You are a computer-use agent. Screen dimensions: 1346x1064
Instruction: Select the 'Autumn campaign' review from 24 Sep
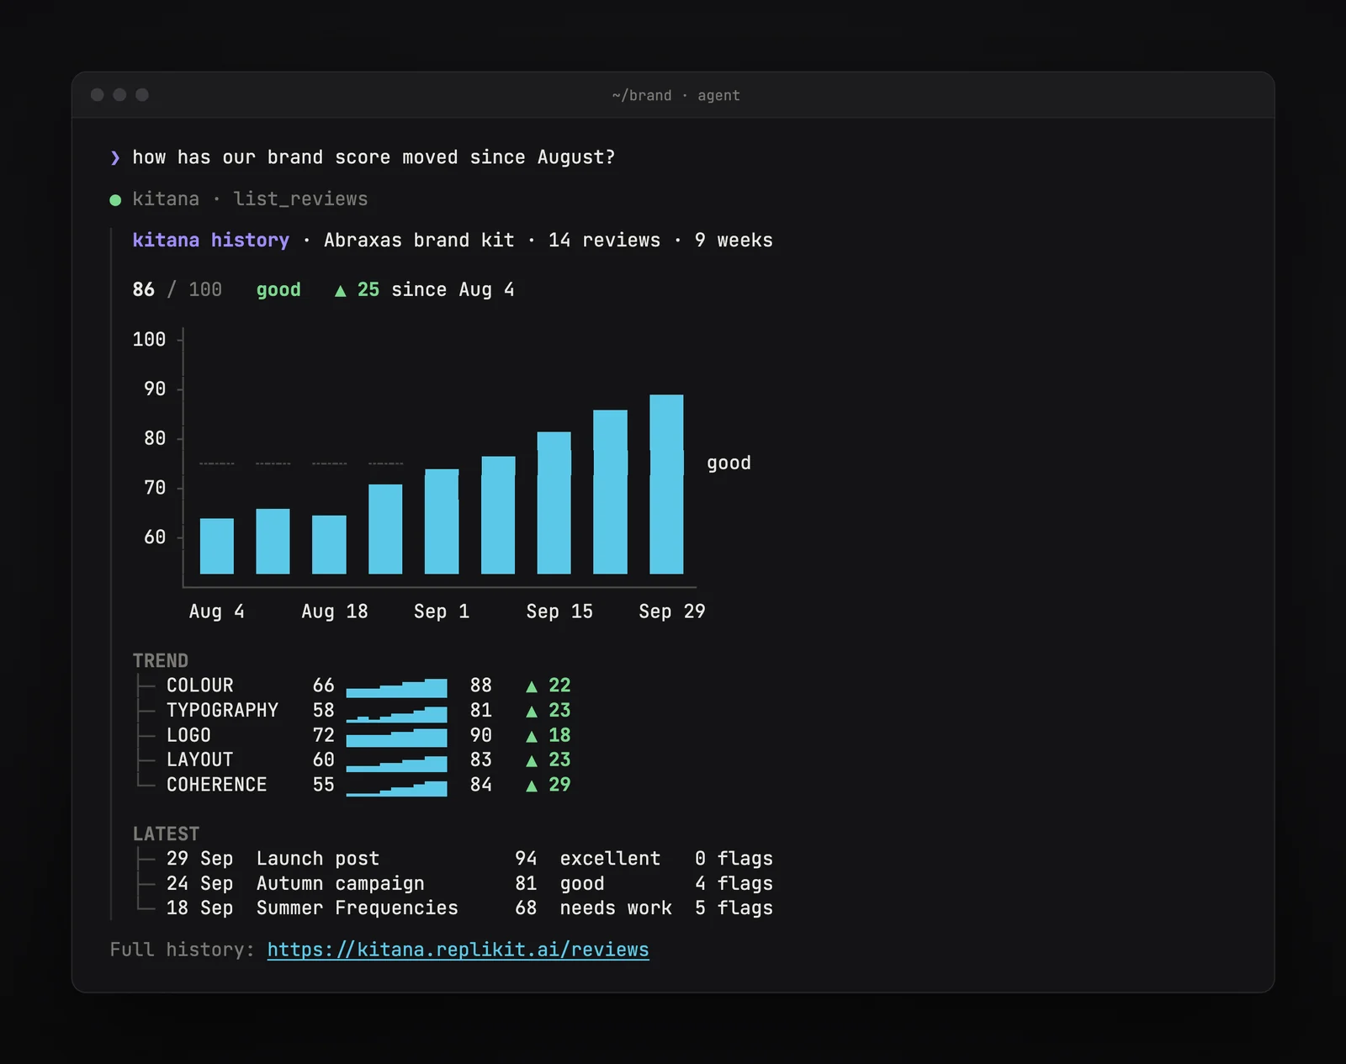point(340,884)
